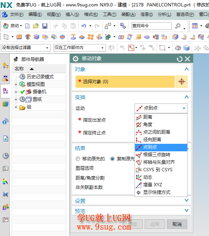Sort by the 名称 column header
Image resolution: width=209 pixels, height=236 pixels.
pos(39,69)
